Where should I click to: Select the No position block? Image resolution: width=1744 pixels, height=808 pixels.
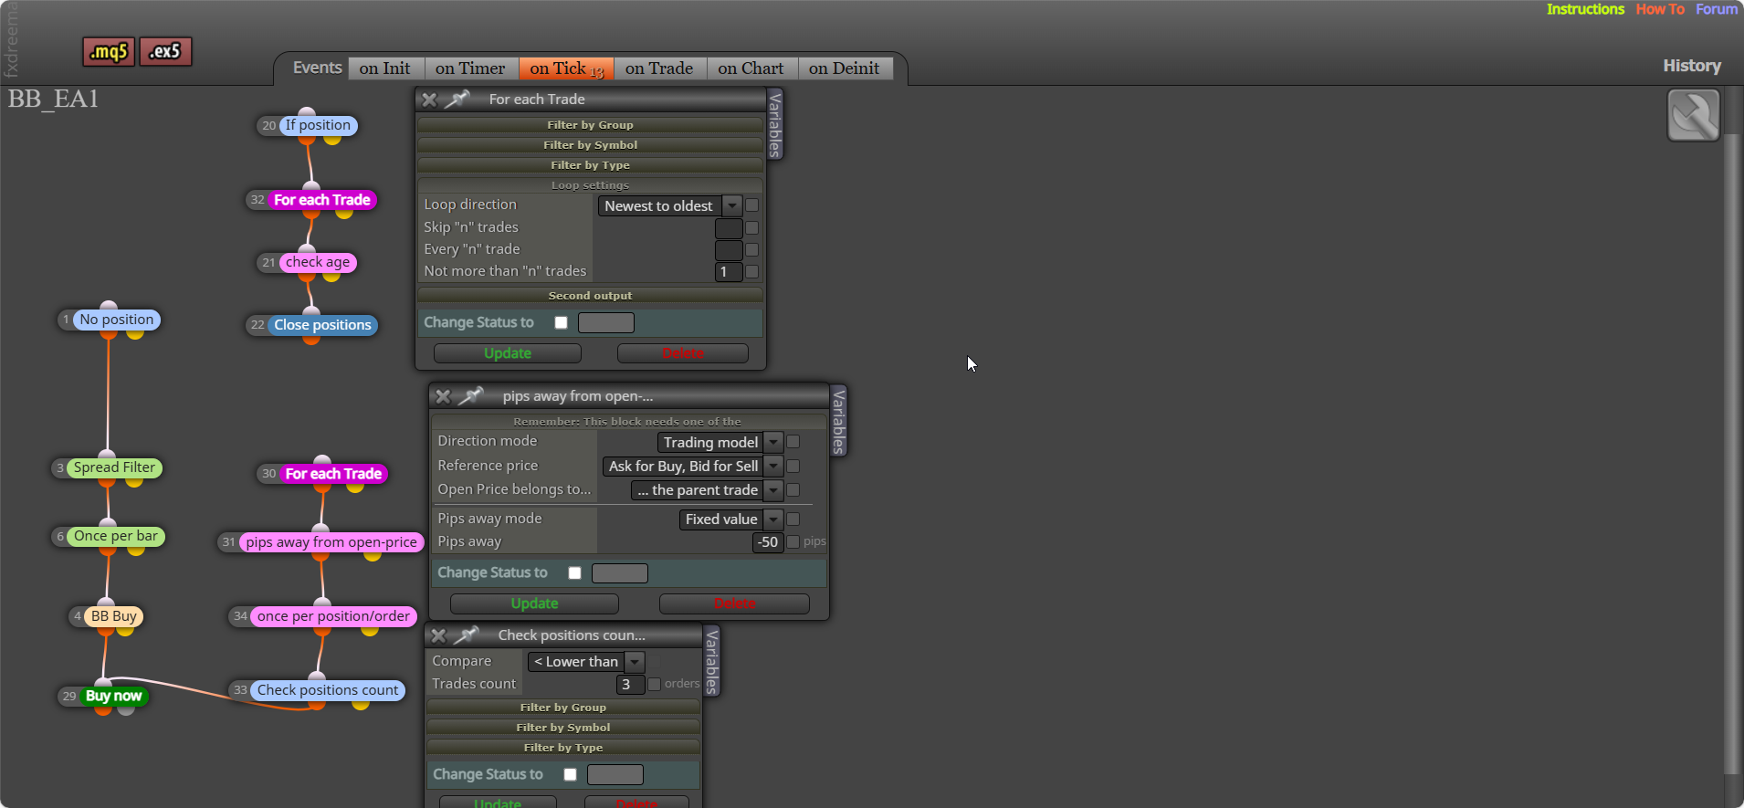(116, 320)
